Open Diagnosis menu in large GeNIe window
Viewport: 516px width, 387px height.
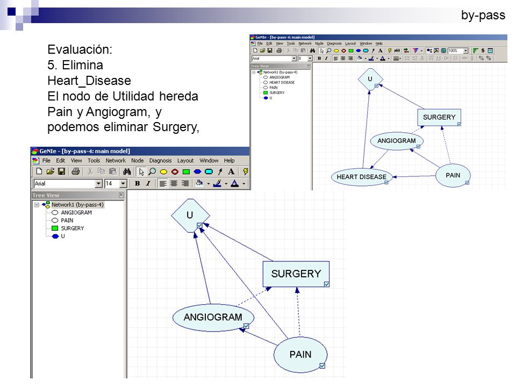click(x=160, y=161)
